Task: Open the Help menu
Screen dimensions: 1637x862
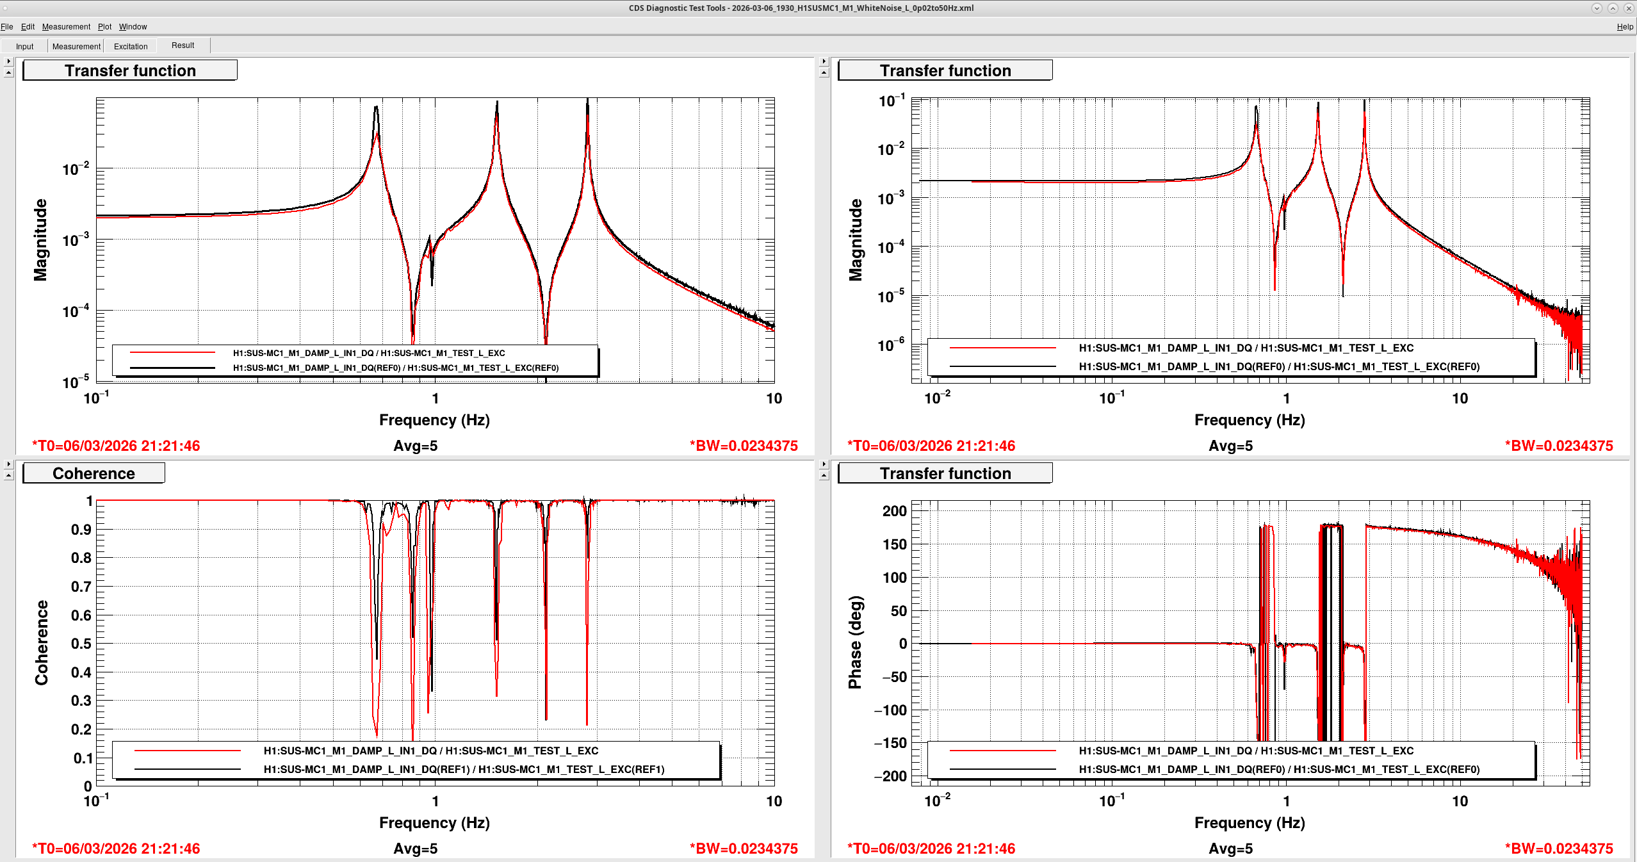Action: 1624,27
